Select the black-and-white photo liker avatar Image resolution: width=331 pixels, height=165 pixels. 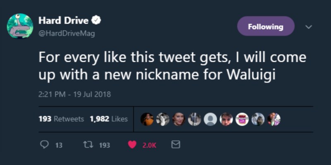click(x=163, y=119)
